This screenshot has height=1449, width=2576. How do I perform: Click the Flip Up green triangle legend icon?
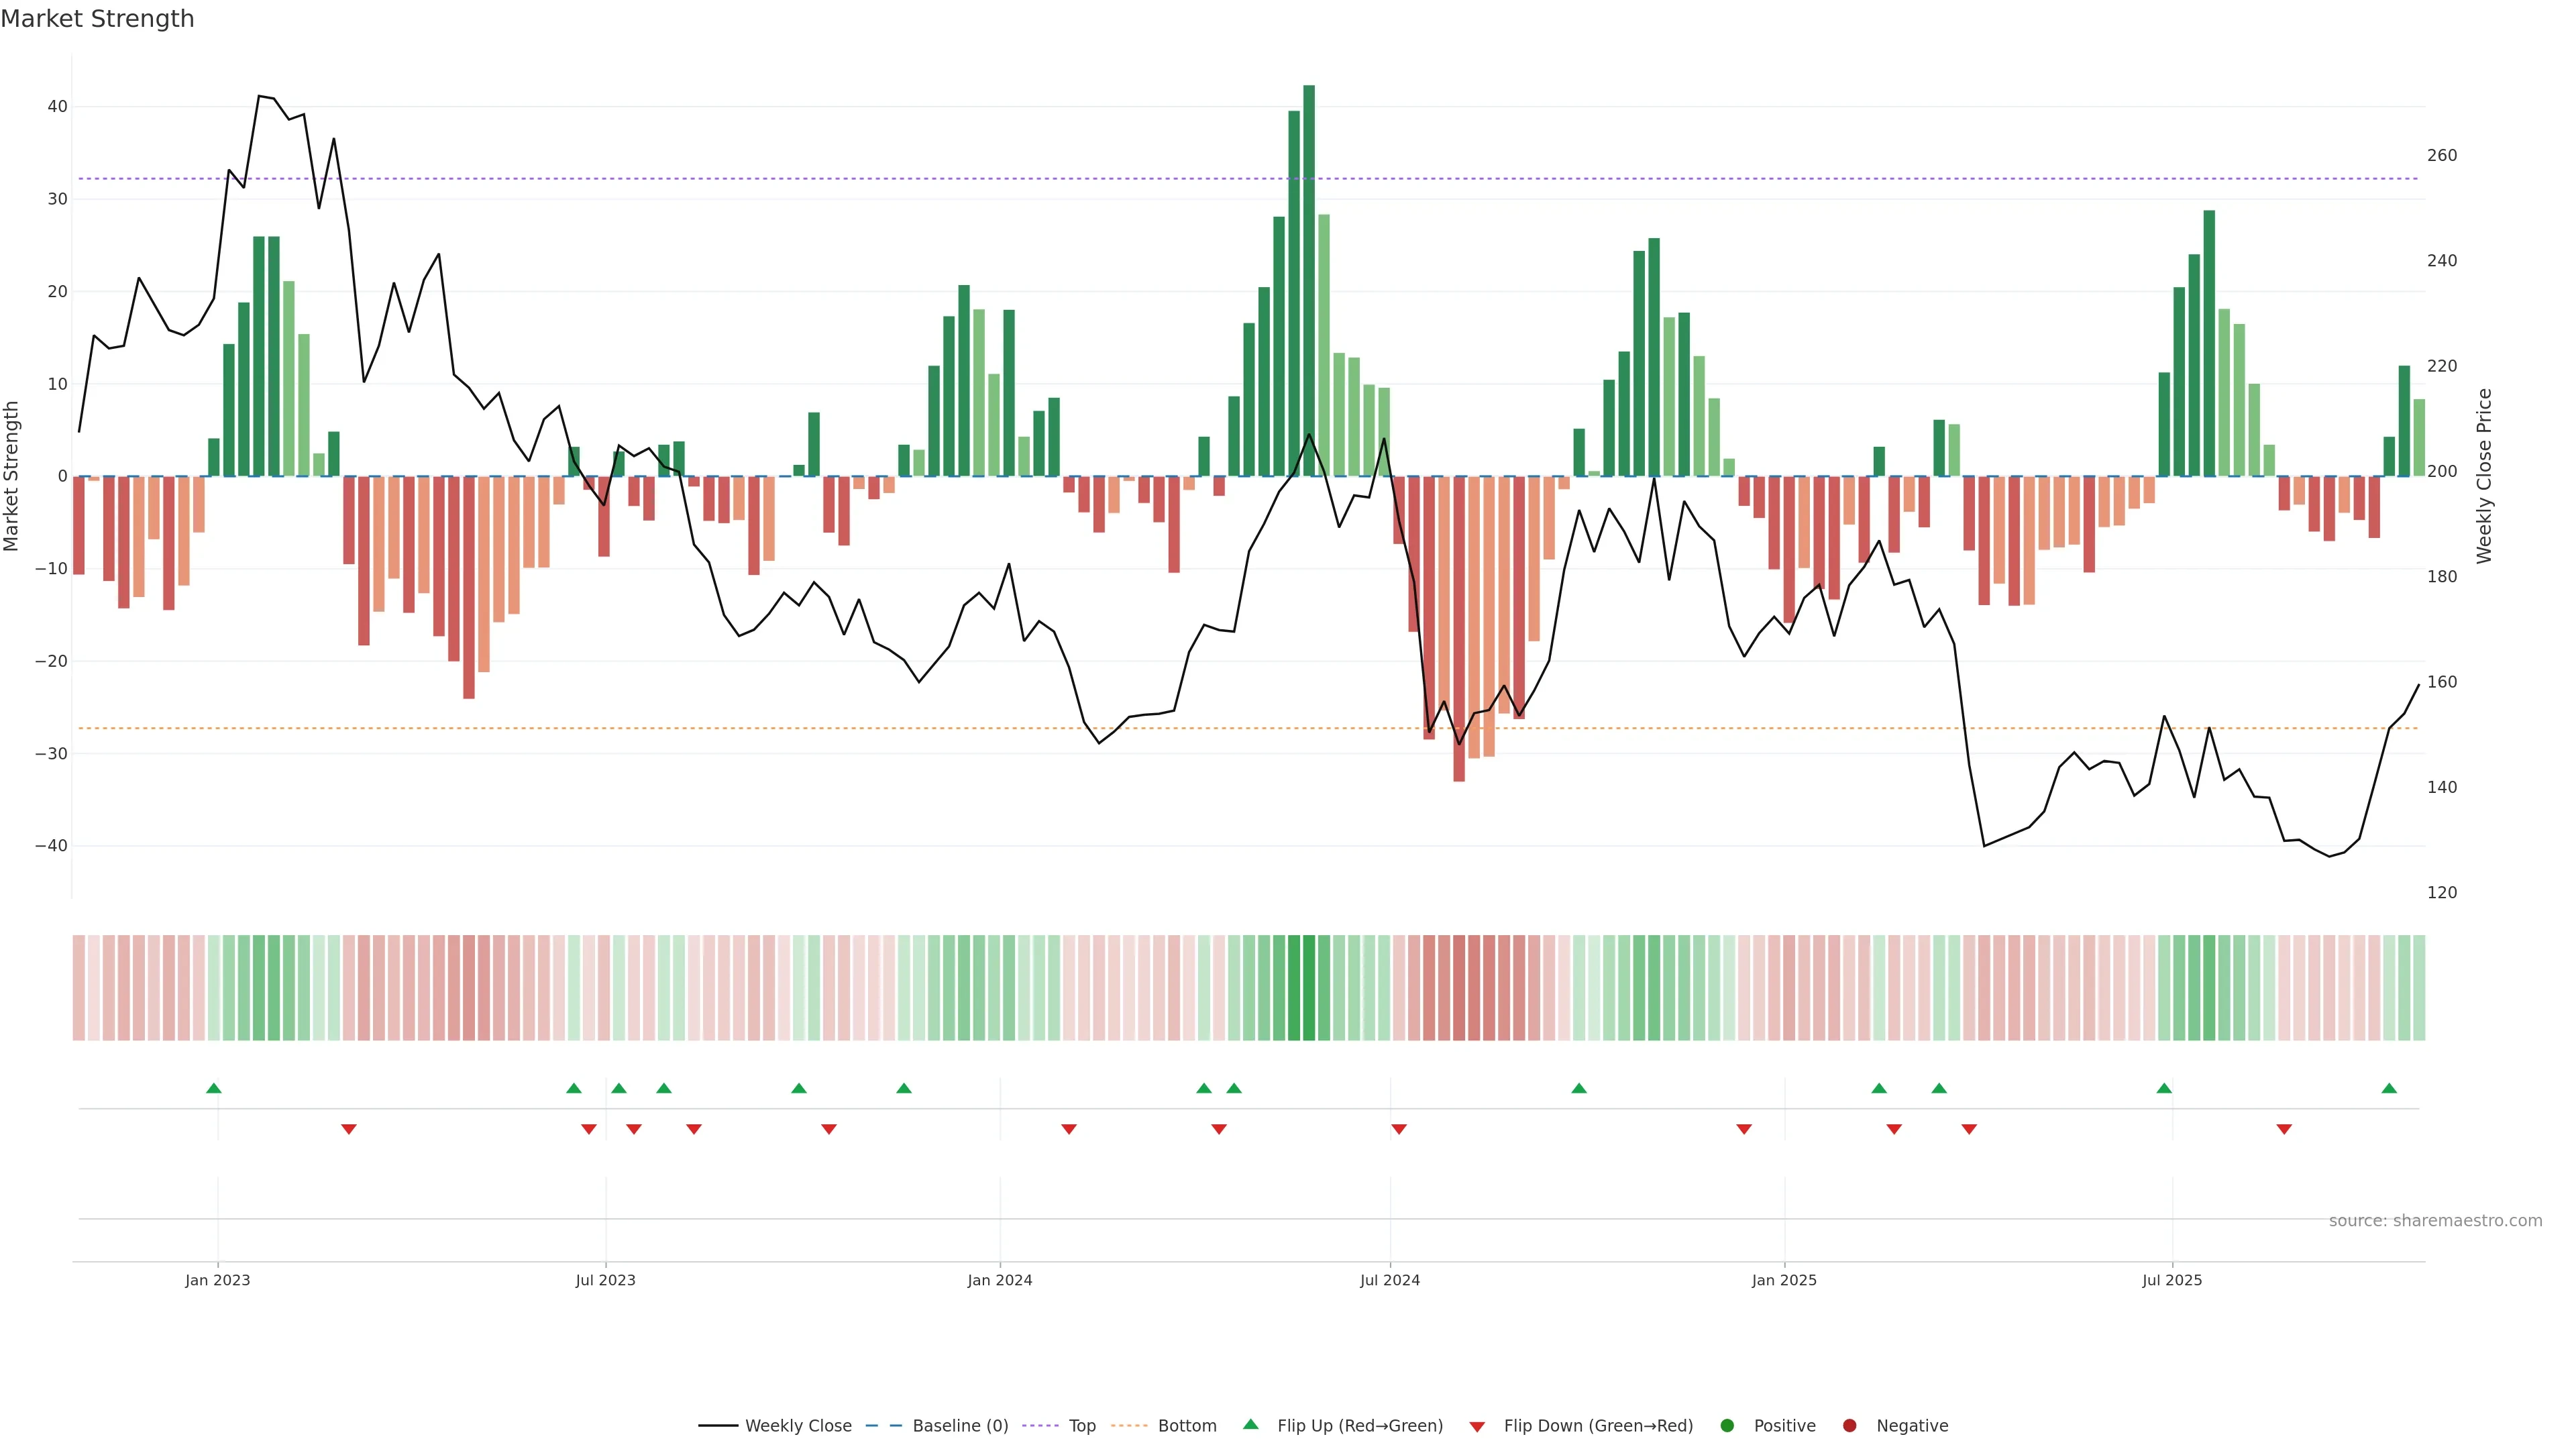[x=1250, y=1424]
